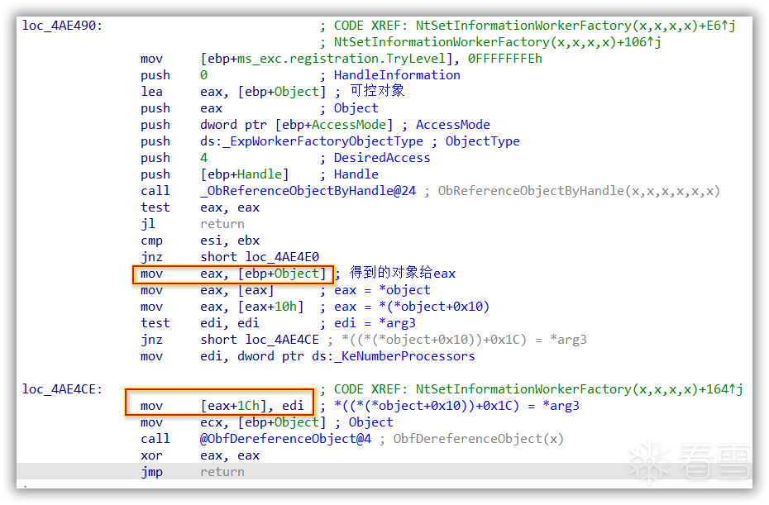
Task: Click the HandleInformation comment
Action: [397, 75]
